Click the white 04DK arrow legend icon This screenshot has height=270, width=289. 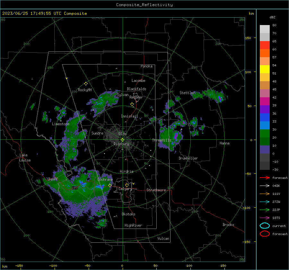tap(265, 186)
